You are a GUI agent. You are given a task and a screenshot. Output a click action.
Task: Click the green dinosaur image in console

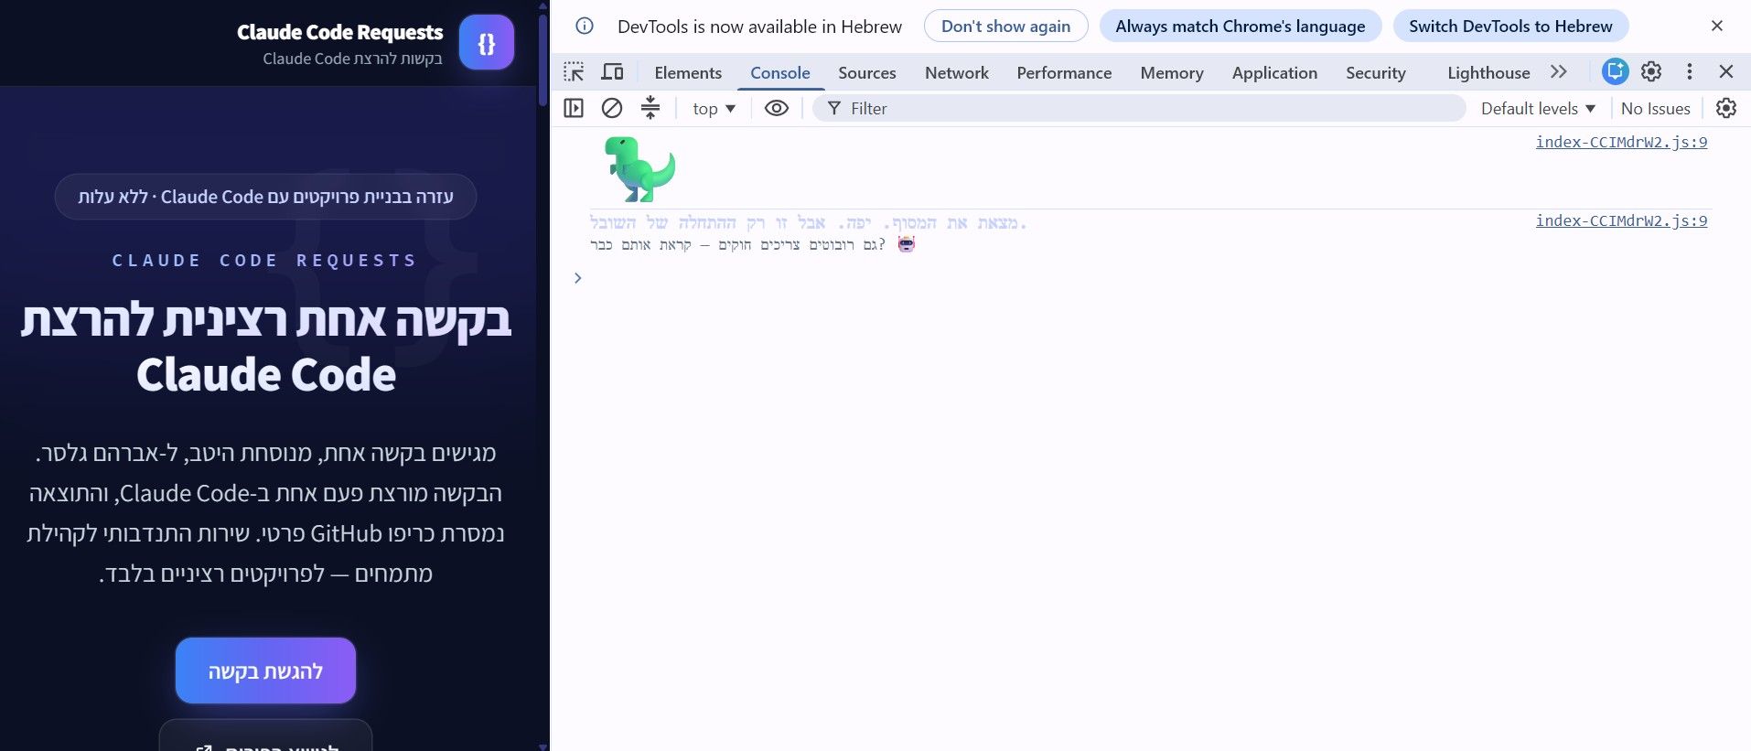click(x=639, y=169)
